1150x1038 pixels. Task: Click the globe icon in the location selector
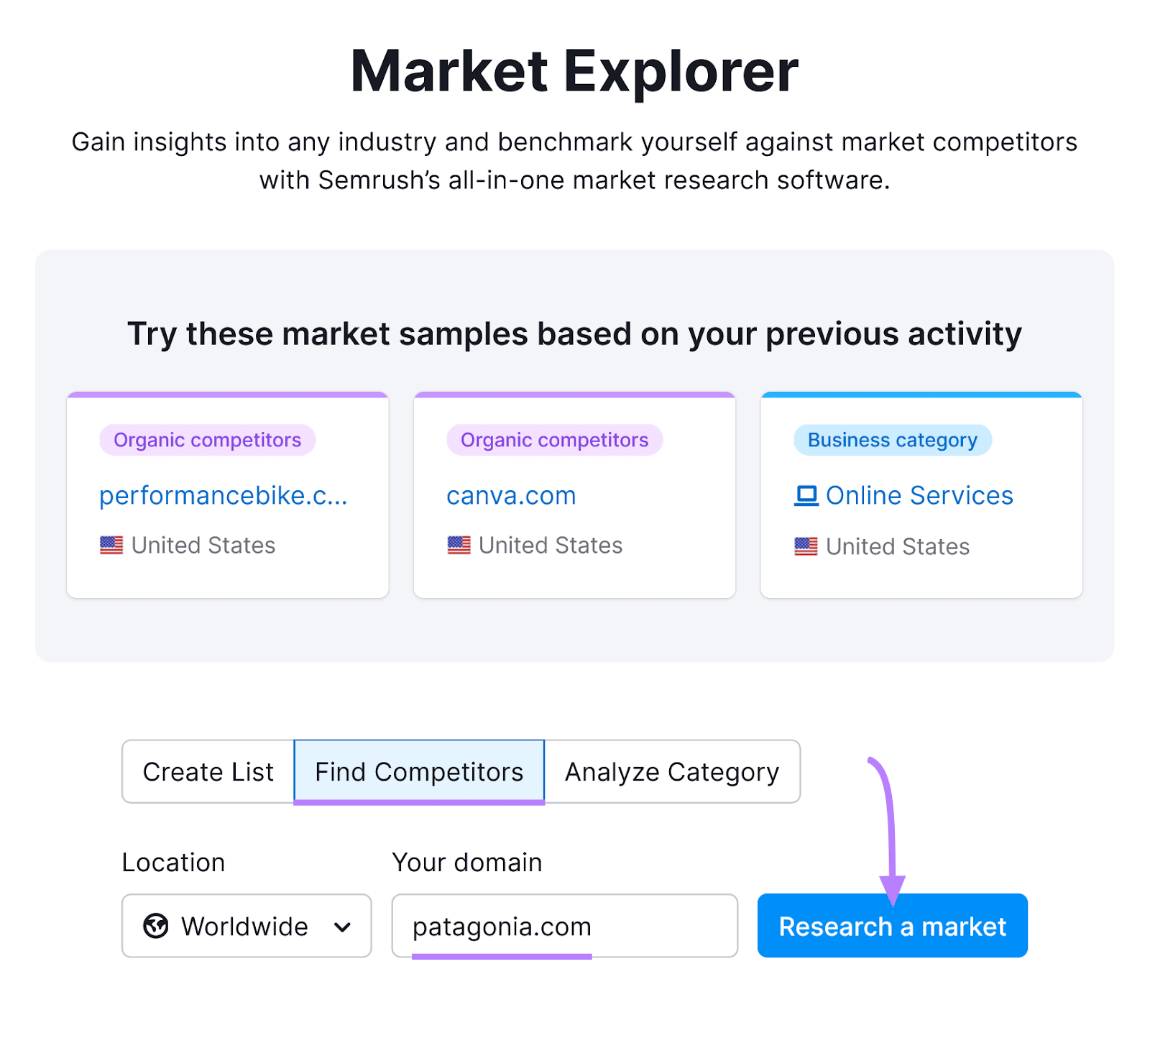[157, 926]
